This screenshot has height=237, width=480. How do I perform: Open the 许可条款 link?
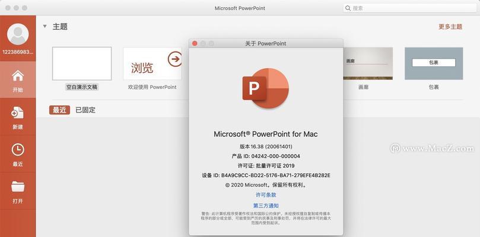click(x=266, y=195)
